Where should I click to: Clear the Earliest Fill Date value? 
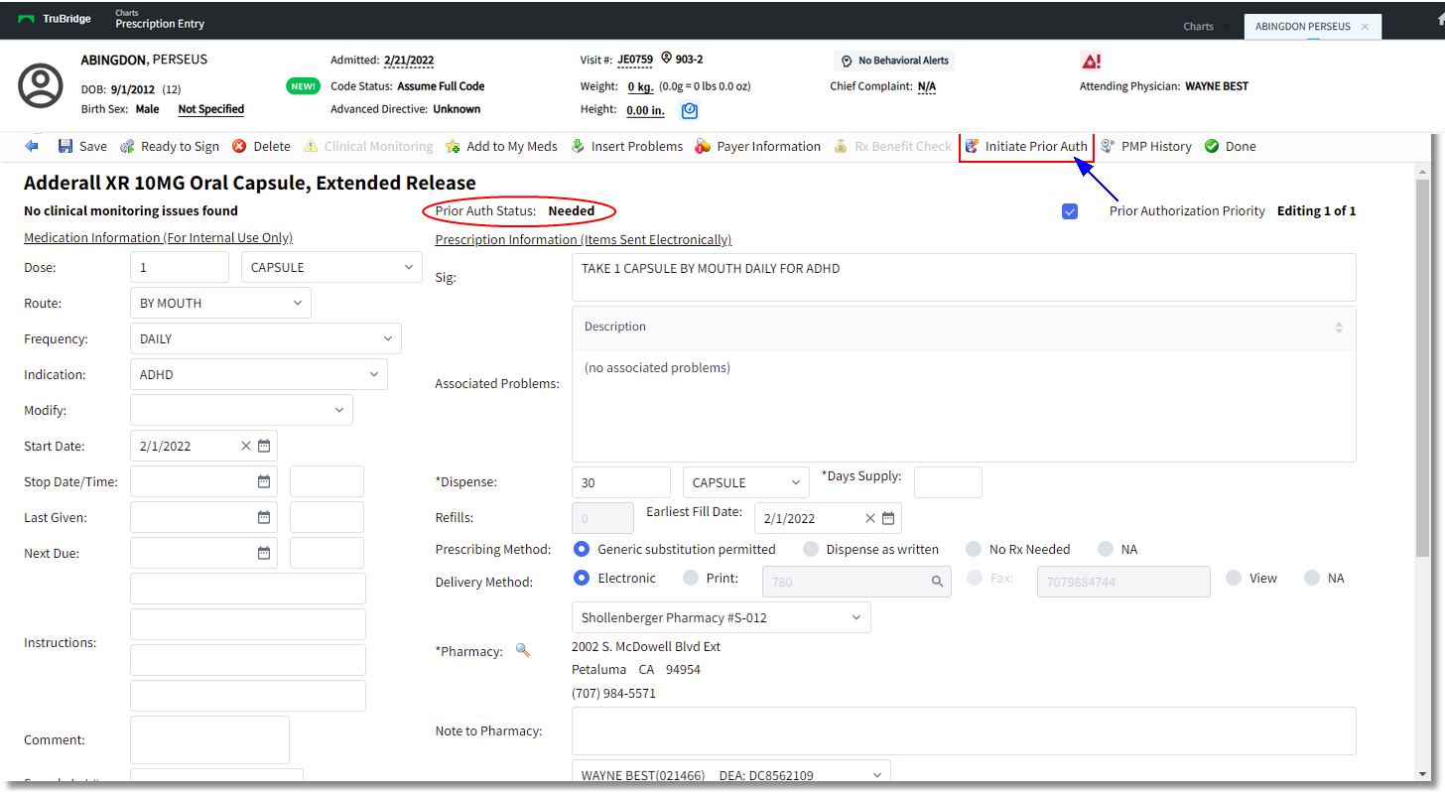pos(870,518)
